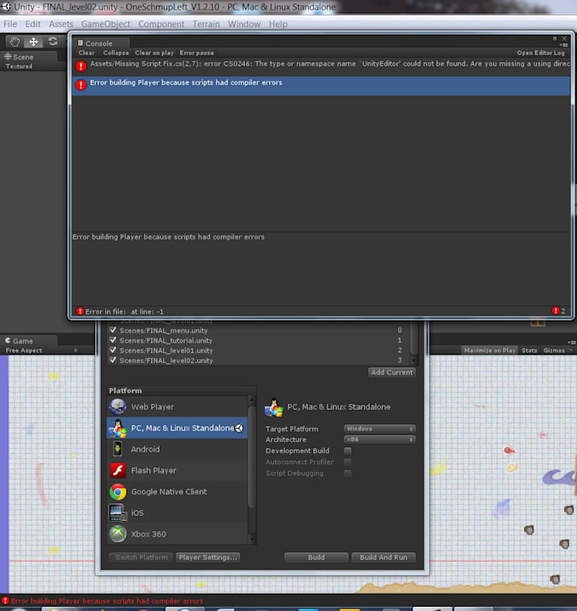The width and height of the screenshot is (577, 611).
Task: Click the PC, Mac & Linux Standalone penguin icon
Action: click(117, 428)
